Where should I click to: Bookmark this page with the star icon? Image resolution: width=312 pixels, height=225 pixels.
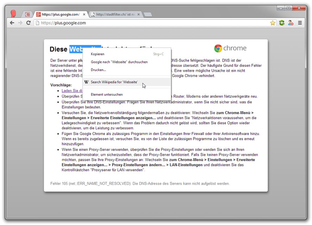click(273, 23)
